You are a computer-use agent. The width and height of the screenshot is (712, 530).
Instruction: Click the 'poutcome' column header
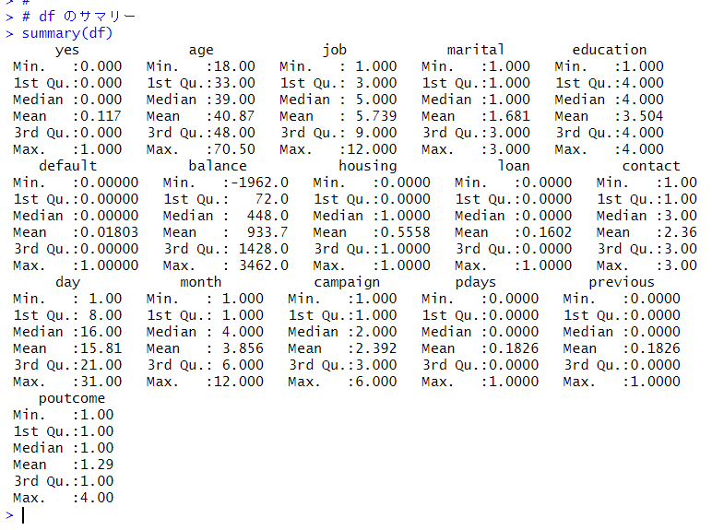tap(72, 398)
